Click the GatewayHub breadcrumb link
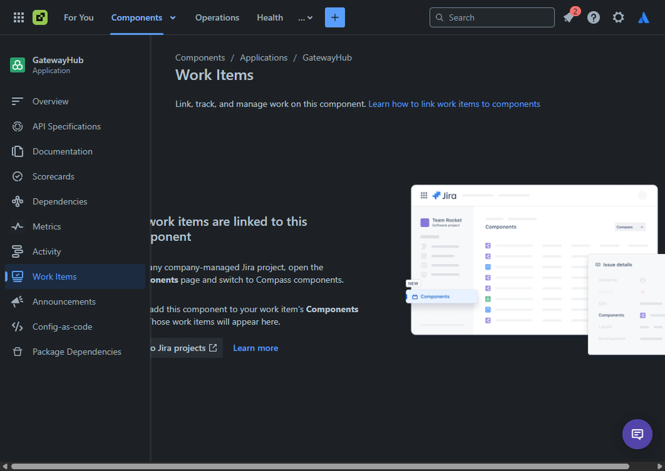This screenshot has width=665, height=471. (x=327, y=58)
